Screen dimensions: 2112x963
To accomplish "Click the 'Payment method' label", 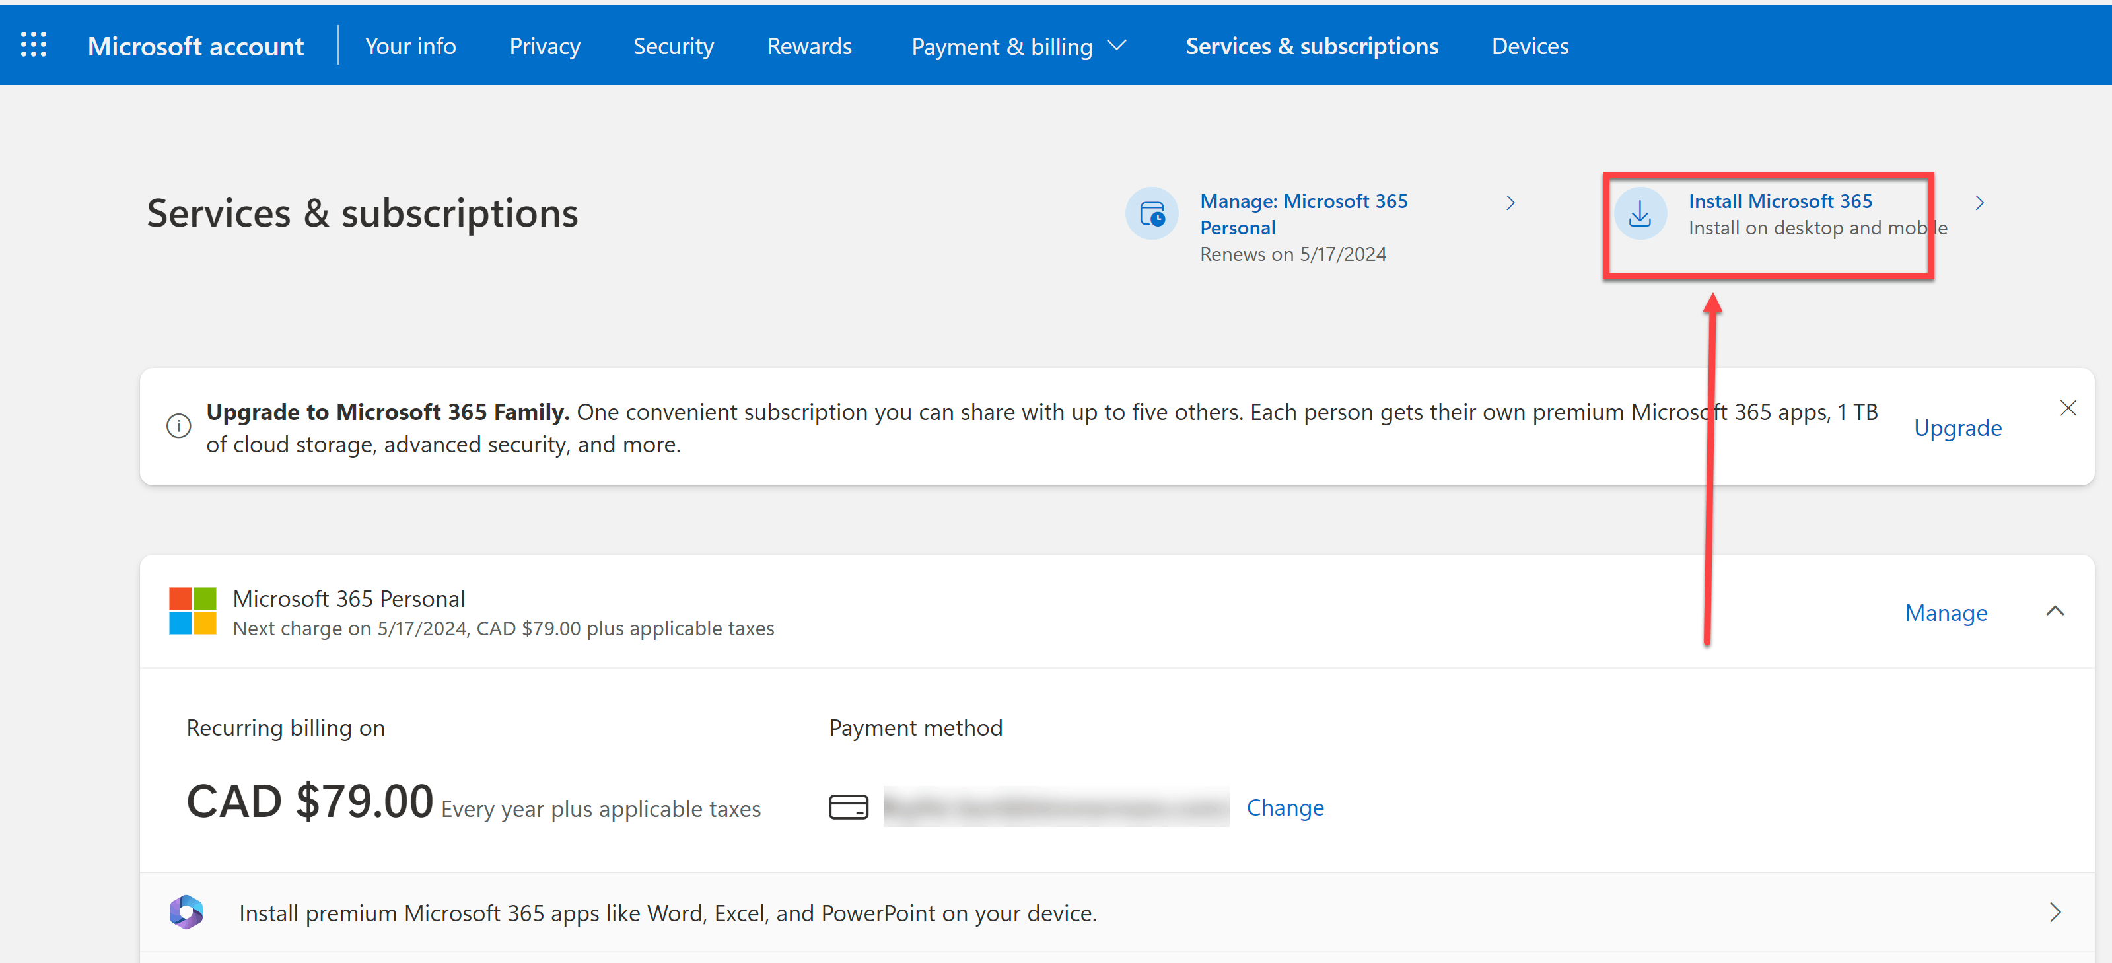I will pyautogui.click(x=916, y=728).
